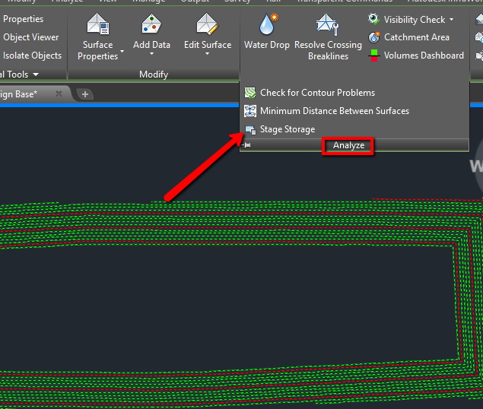
Task: Pin the Analyze panel open
Action: (246, 145)
